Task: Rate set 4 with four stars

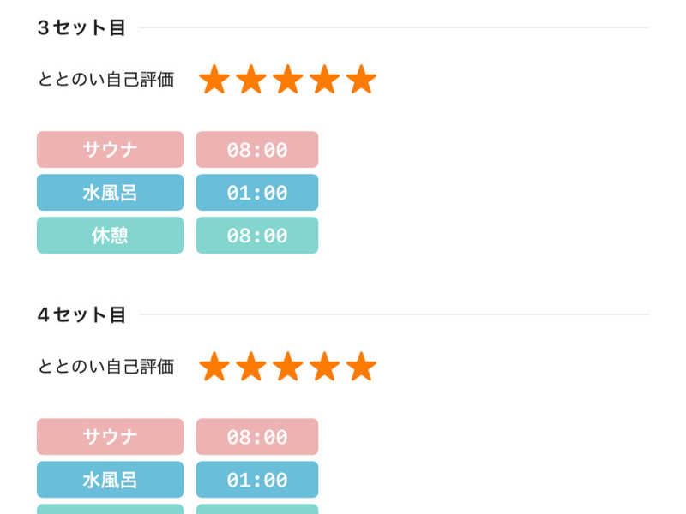Action: [325, 367]
